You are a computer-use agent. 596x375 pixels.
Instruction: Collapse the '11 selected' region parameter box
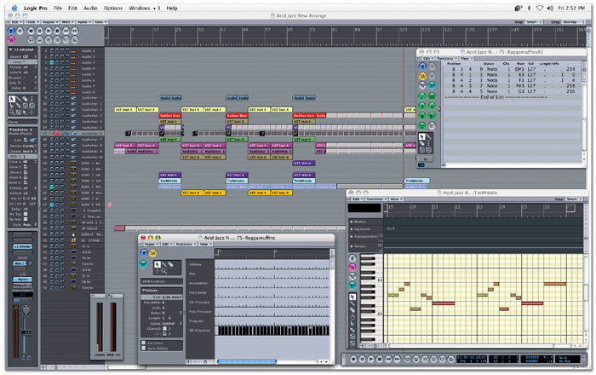point(10,49)
